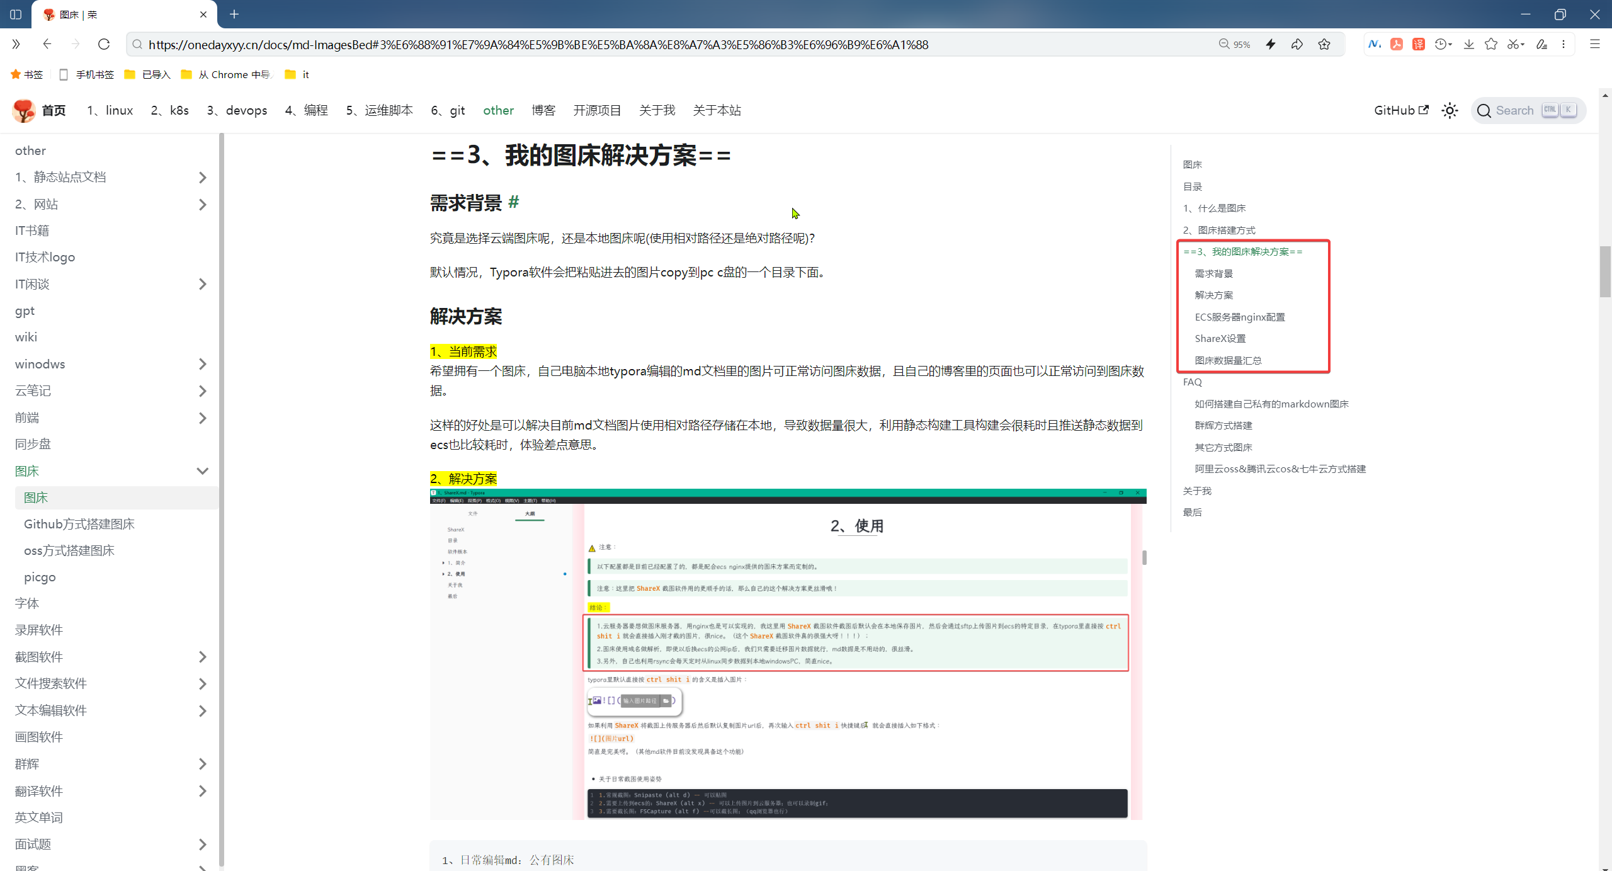
Task: Click the share arrow icon in address bar
Action: point(1297,44)
